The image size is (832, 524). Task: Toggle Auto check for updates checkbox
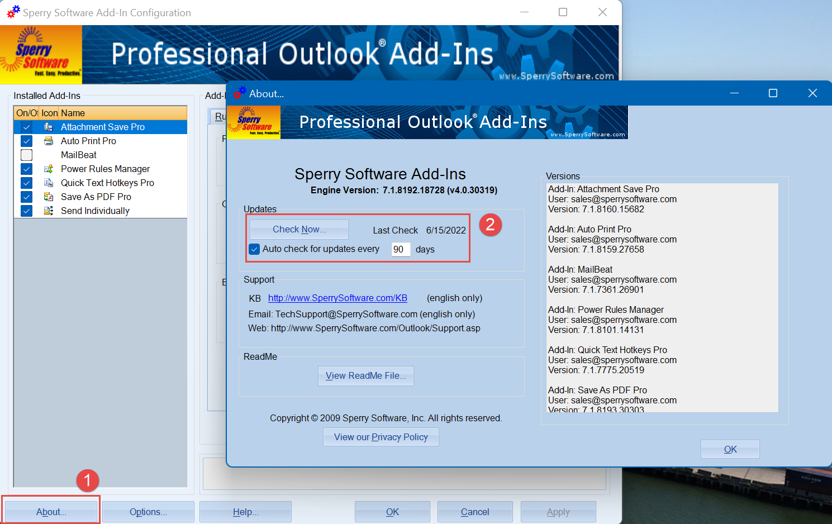coord(254,249)
